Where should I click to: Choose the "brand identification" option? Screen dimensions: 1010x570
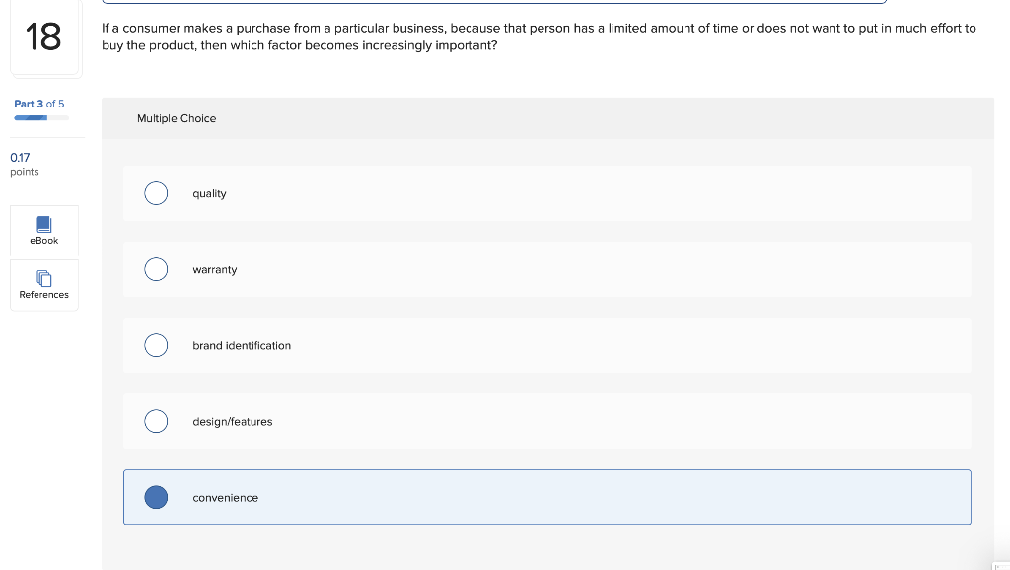[156, 345]
